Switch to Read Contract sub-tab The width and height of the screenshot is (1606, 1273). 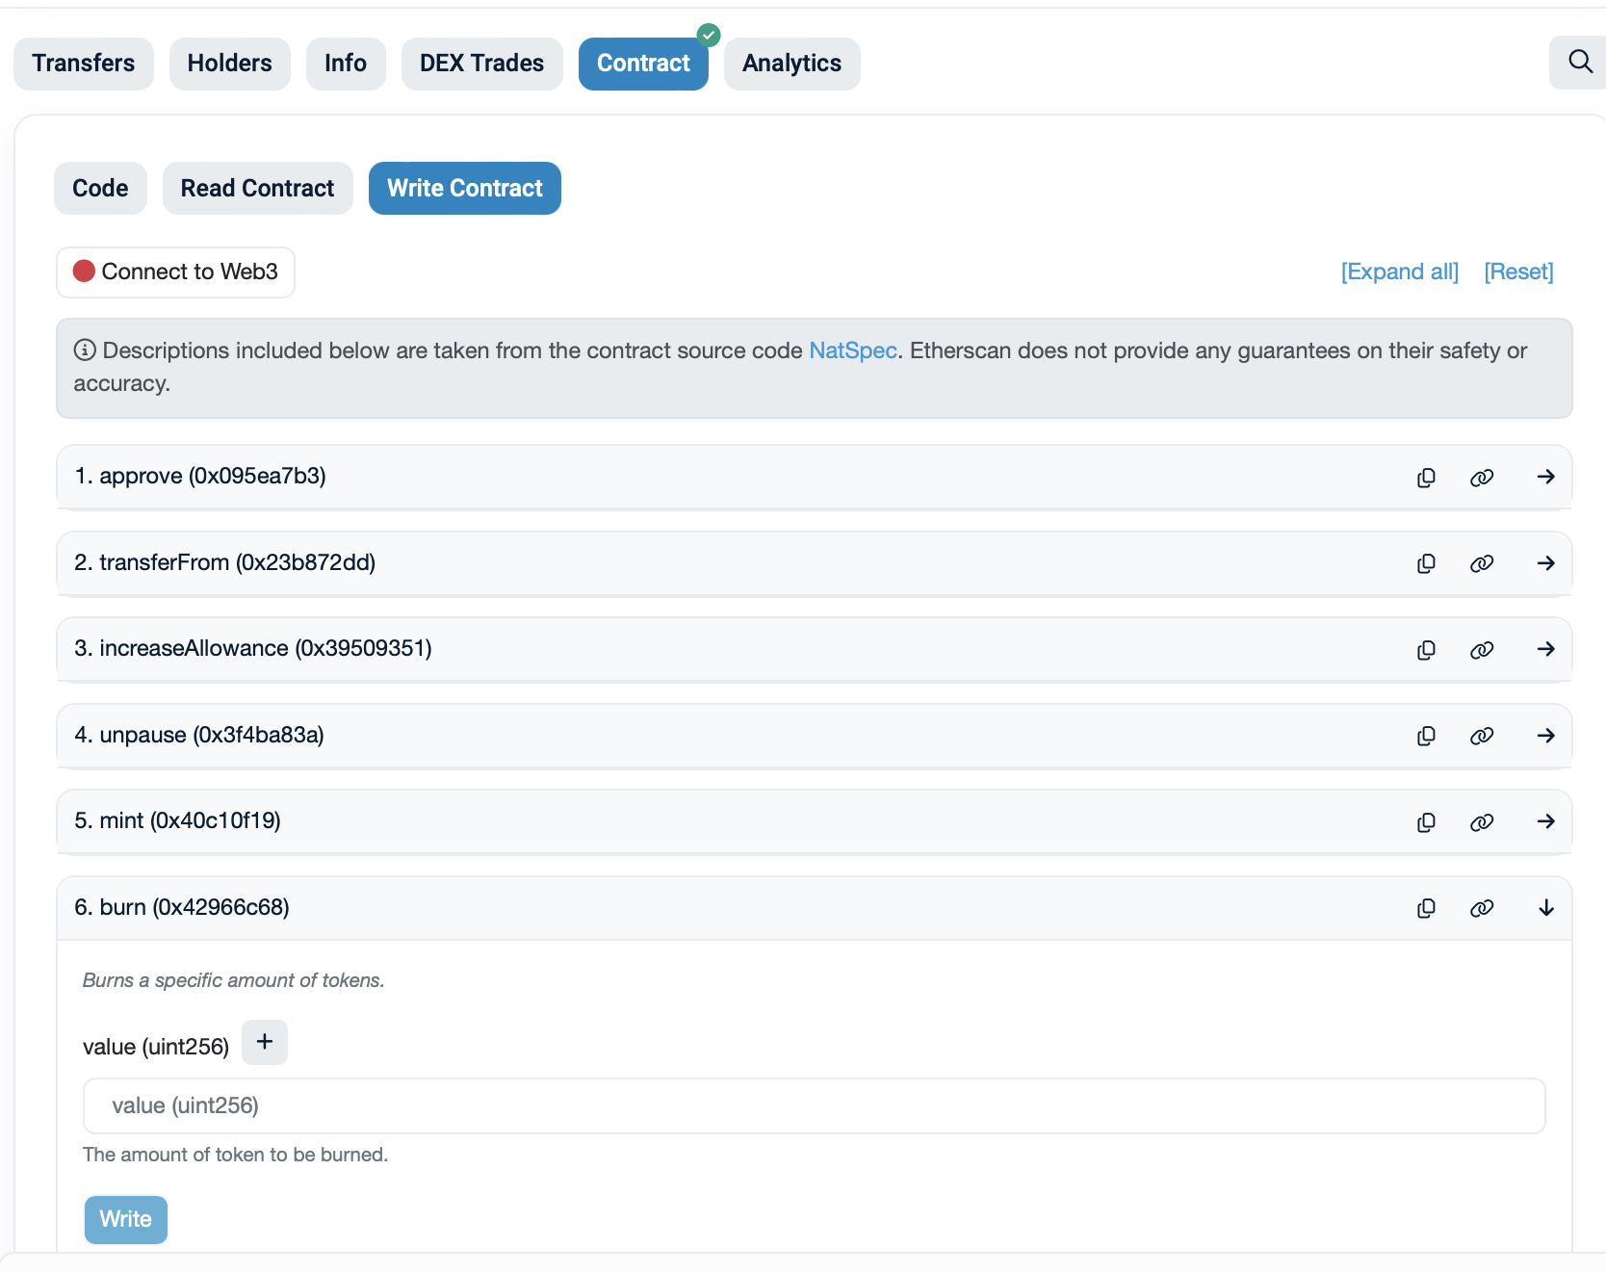coord(258,188)
